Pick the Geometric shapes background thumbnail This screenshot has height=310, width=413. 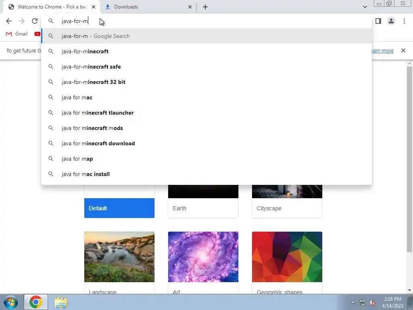click(x=287, y=257)
